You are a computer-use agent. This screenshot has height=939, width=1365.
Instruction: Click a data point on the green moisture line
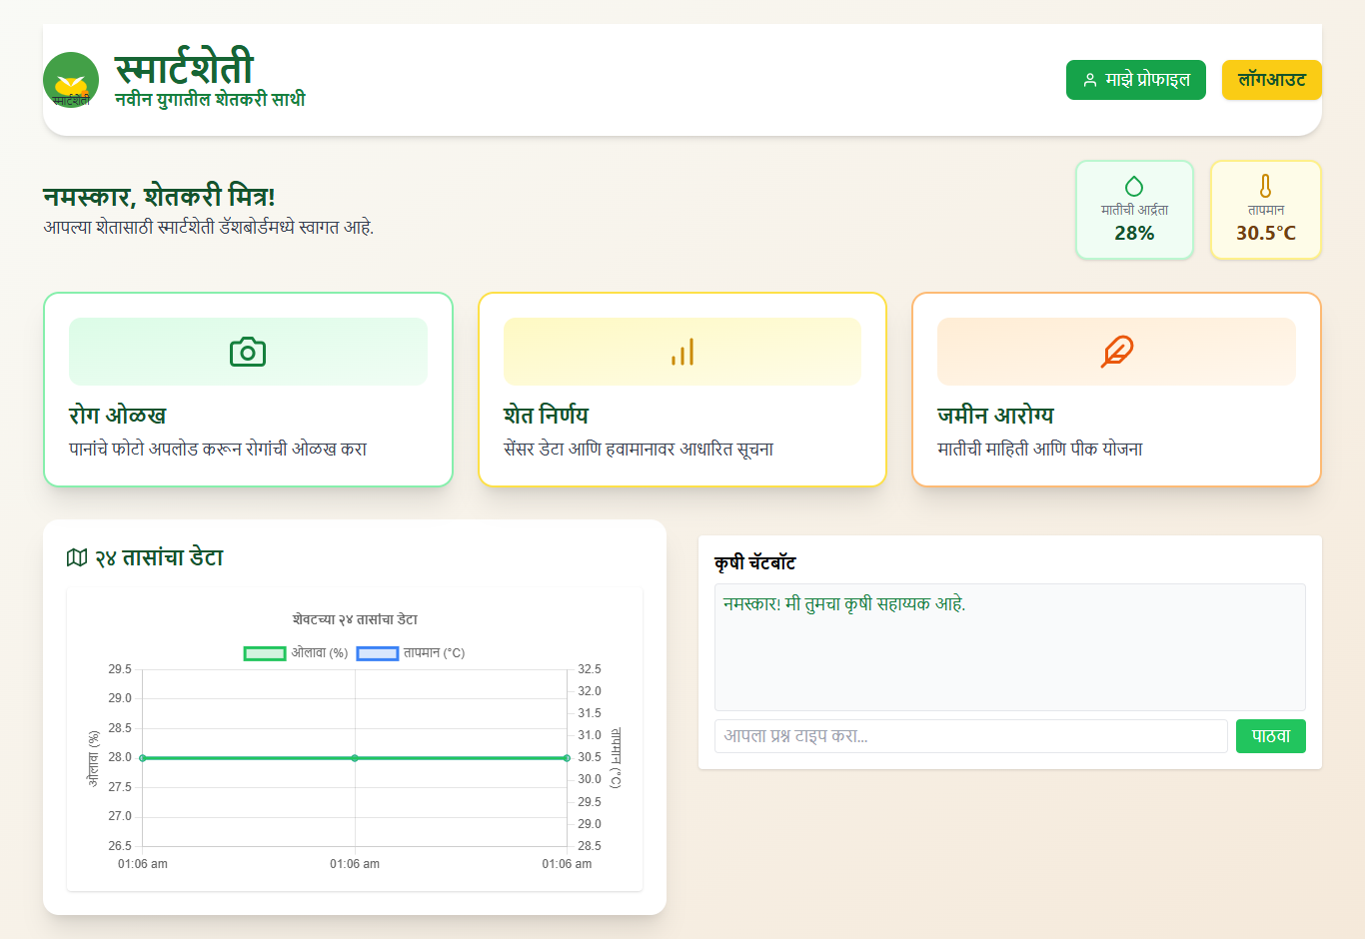[355, 758]
